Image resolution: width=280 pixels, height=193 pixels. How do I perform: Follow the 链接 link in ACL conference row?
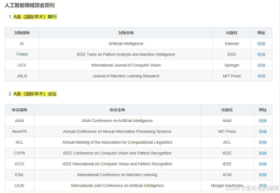point(263,143)
